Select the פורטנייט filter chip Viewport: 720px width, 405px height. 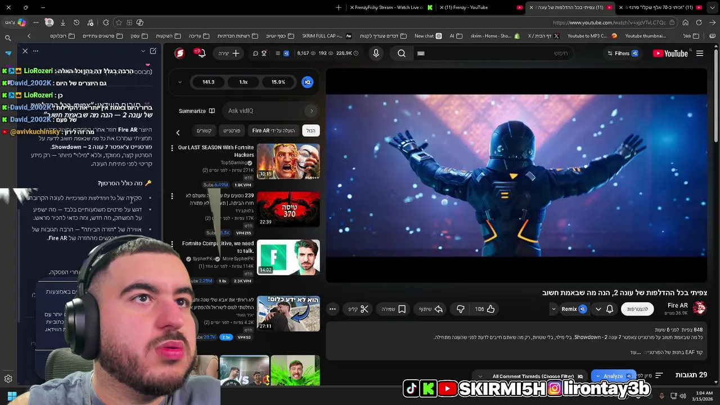coord(232,130)
